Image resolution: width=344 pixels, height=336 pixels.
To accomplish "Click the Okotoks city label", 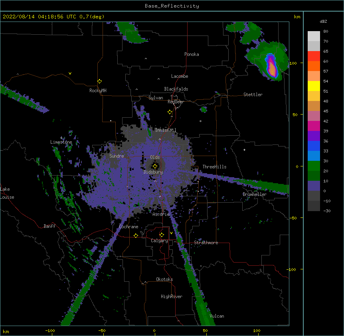I will coord(164,279).
